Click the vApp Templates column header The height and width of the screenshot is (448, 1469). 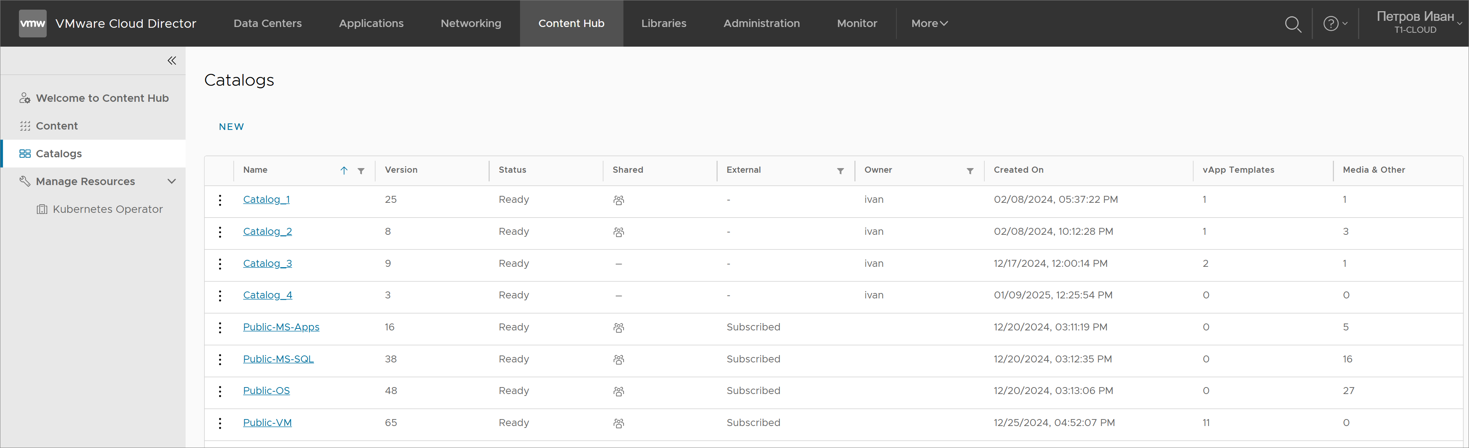[1238, 170]
